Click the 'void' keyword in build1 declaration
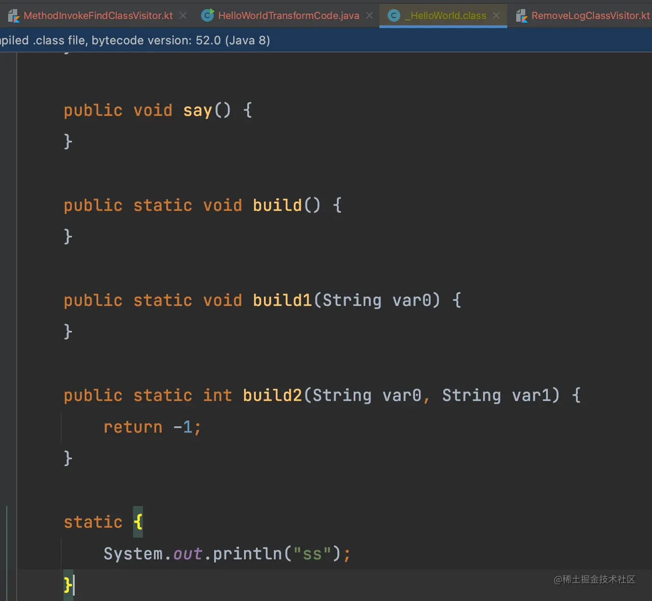The width and height of the screenshot is (652, 601). pos(223,300)
